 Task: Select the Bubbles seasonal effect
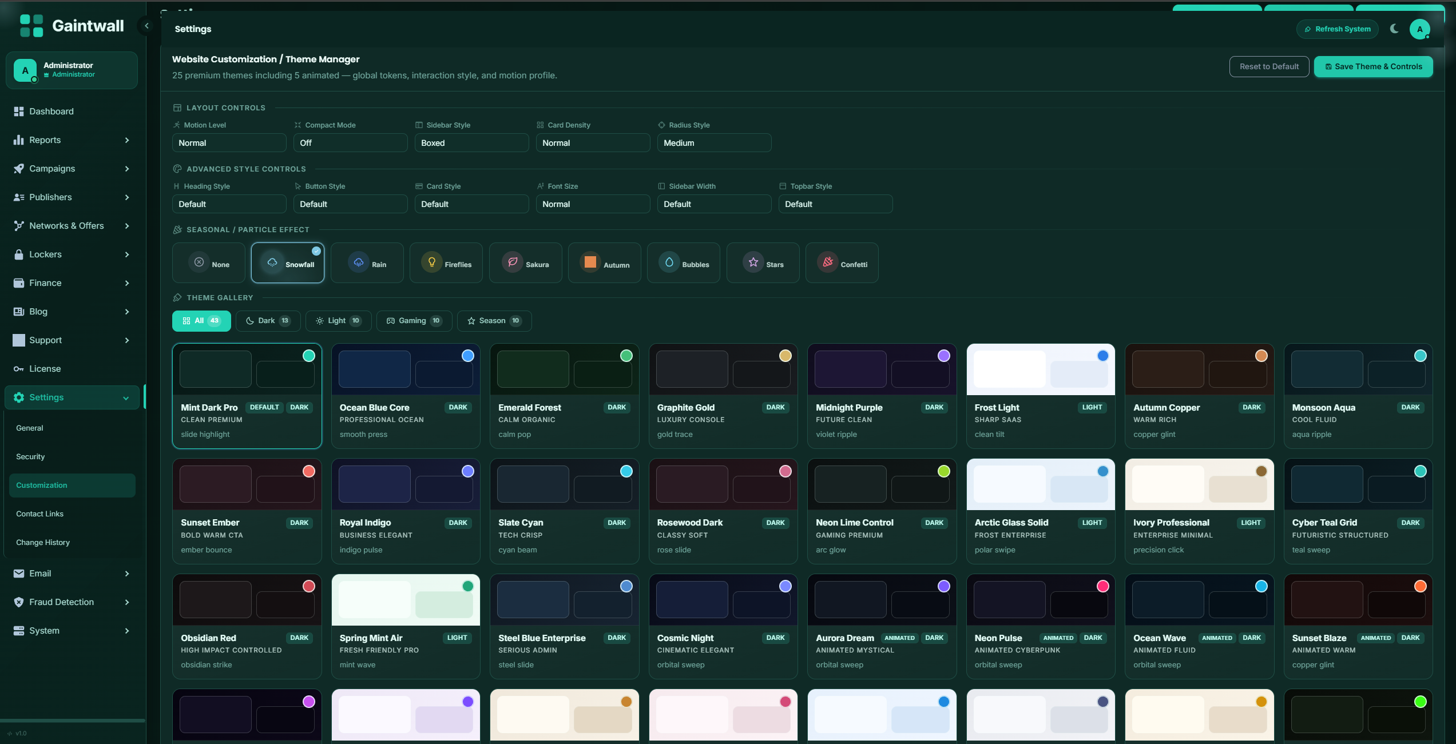[x=684, y=263]
